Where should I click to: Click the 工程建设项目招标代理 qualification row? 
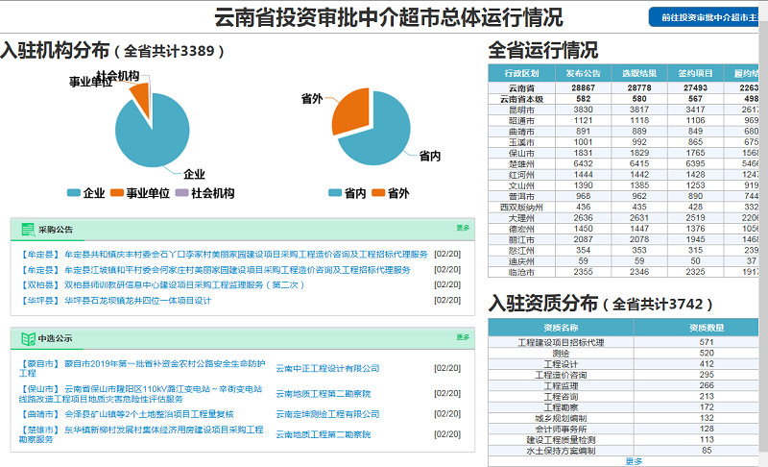(x=562, y=342)
